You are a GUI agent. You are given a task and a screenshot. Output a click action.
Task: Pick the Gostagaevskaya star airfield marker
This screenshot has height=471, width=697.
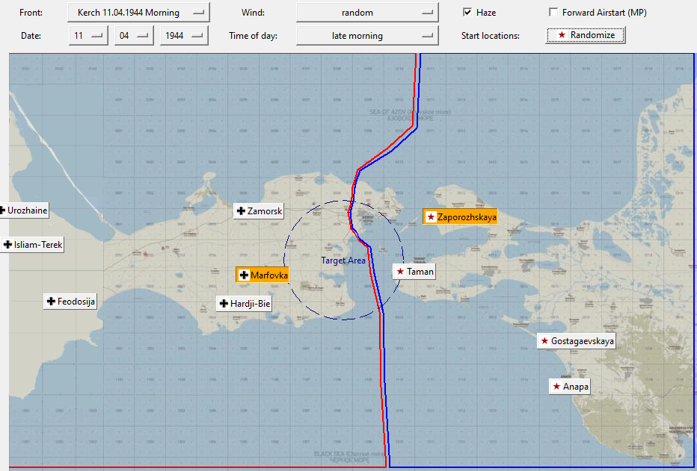coord(577,341)
